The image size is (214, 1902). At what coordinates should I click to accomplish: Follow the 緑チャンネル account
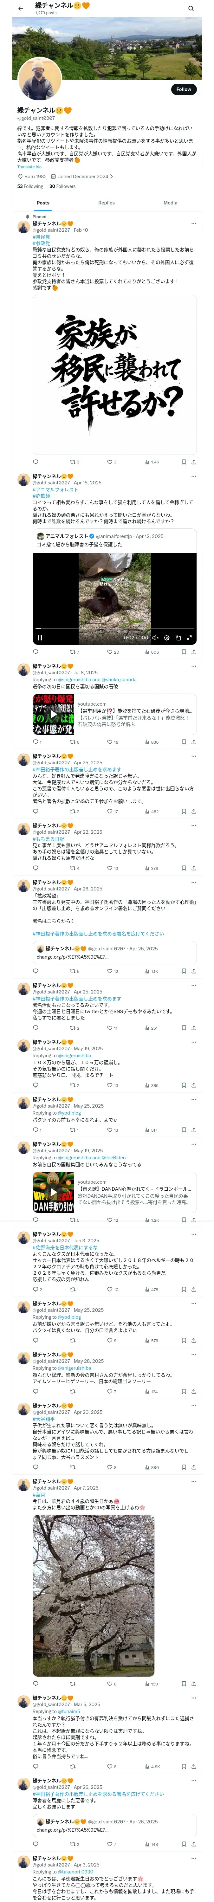[x=183, y=89]
